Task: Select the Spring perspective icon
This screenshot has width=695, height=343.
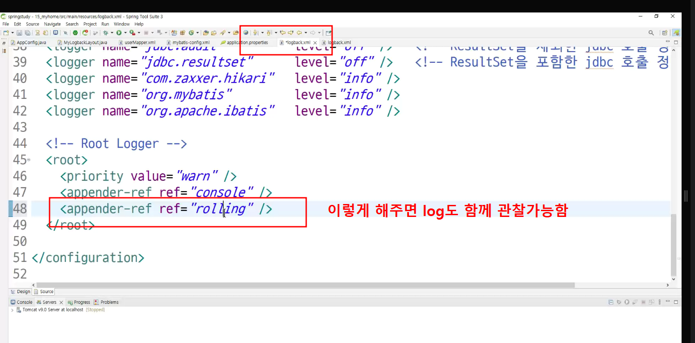Action: 677,33
